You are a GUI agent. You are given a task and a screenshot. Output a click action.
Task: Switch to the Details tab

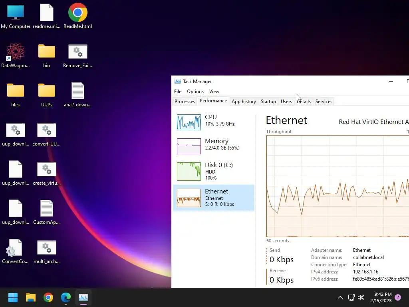[304, 102]
